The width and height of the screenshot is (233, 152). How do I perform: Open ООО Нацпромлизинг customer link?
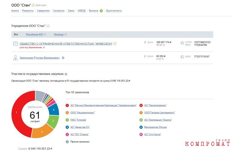click(83, 113)
